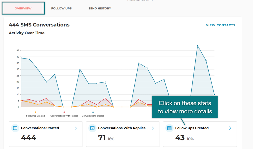Click the Conversations With Replies checkmark icon
The width and height of the screenshot is (253, 149).
click(92, 128)
